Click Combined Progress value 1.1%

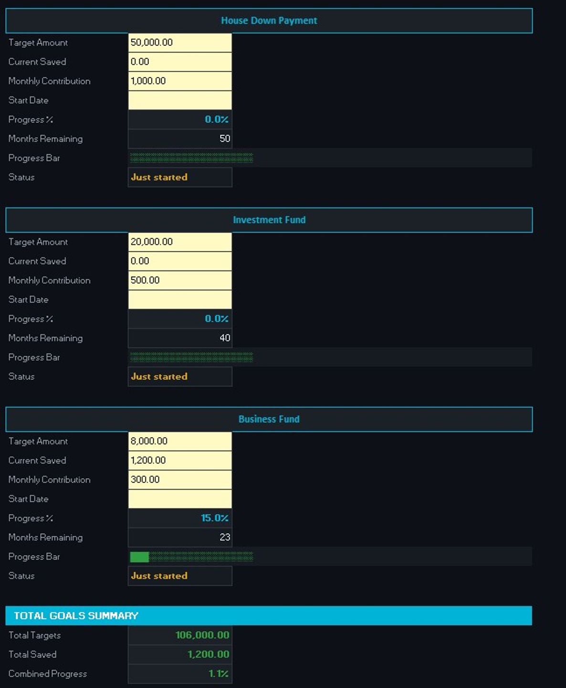pyautogui.click(x=180, y=674)
